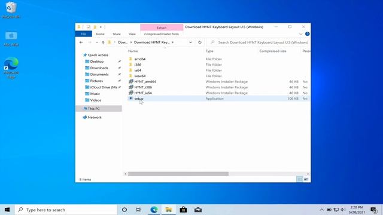Select Quick access in navigation pane

(x=98, y=55)
